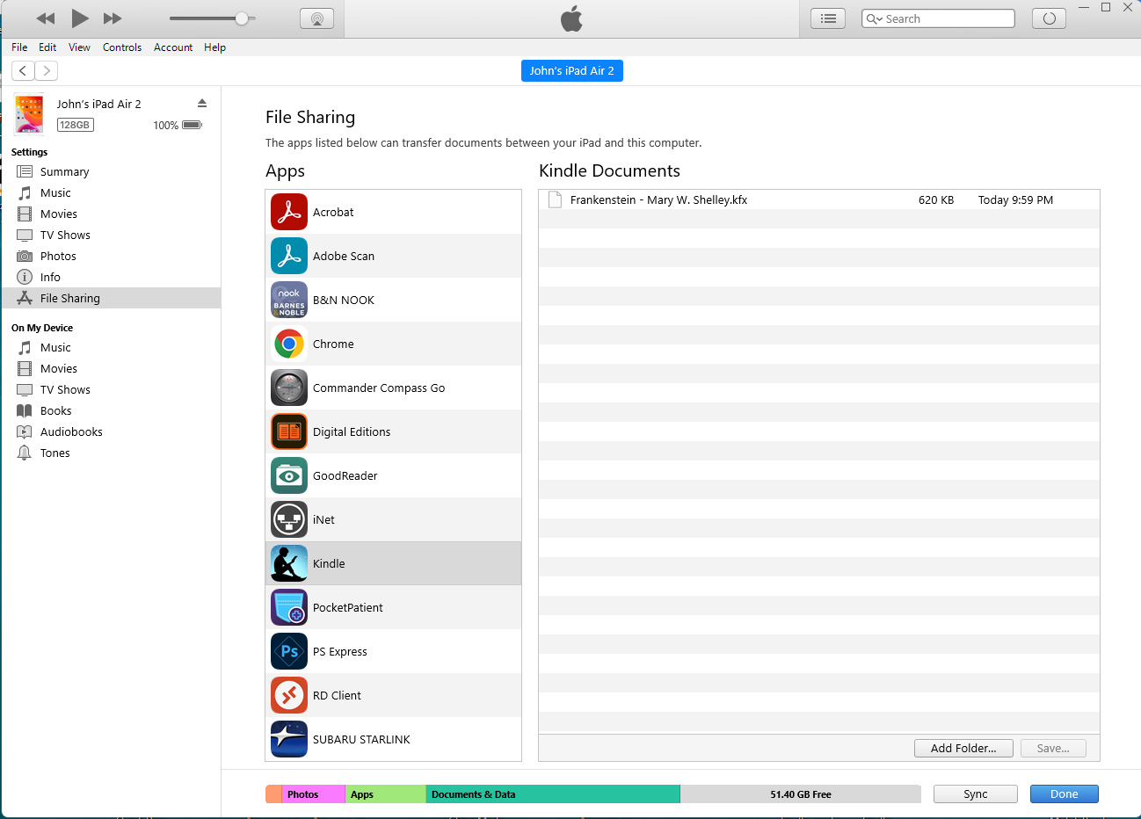Adjust the volume slider knob
The height and width of the screenshot is (819, 1141).
242,18
